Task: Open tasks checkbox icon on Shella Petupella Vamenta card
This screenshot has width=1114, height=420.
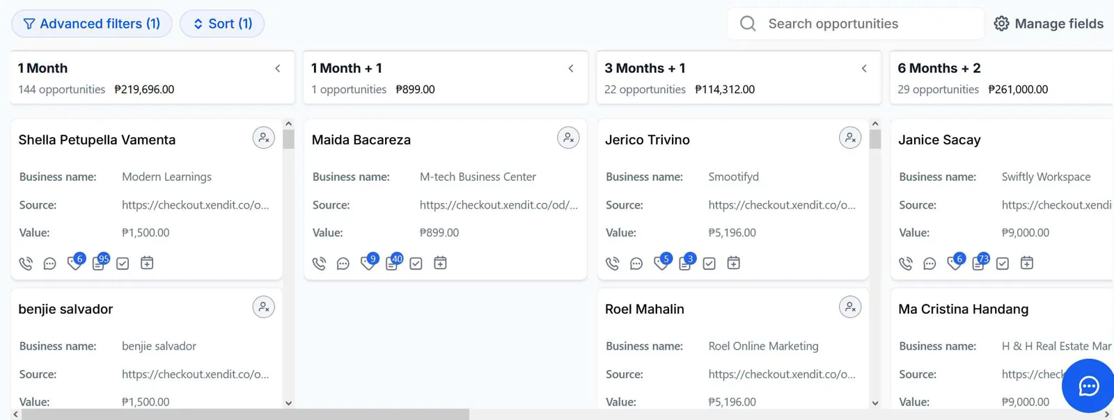Action: [x=123, y=264]
